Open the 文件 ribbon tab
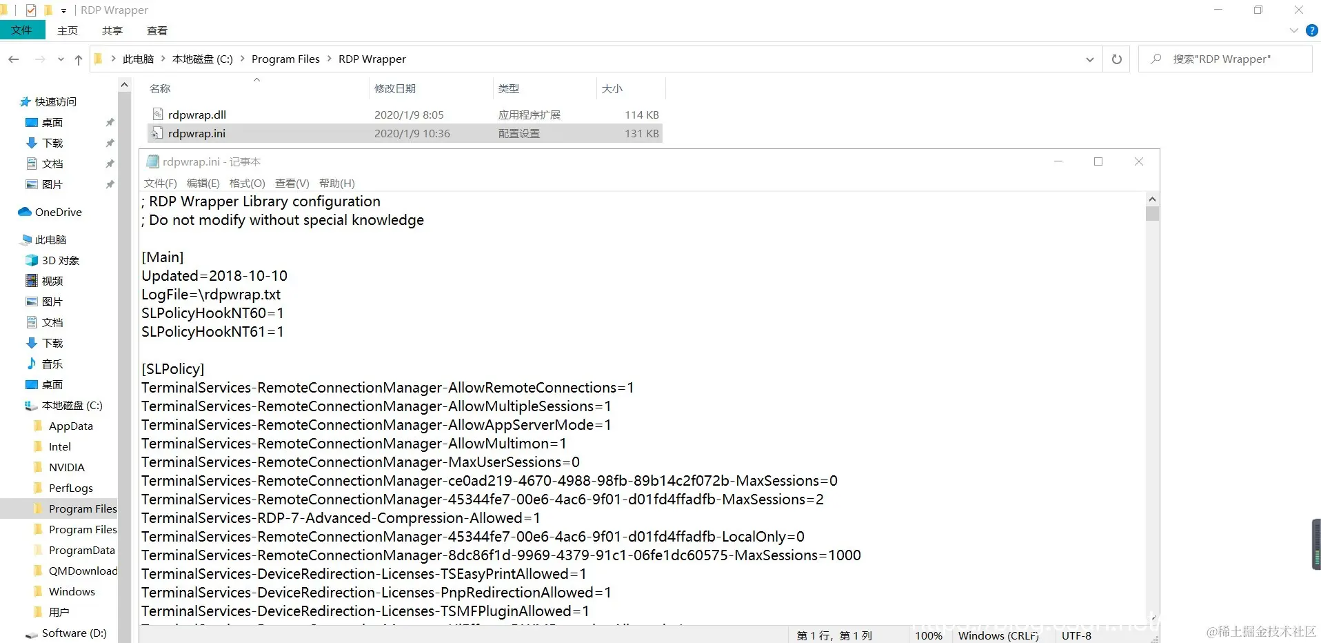The image size is (1321, 643). coord(22,30)
